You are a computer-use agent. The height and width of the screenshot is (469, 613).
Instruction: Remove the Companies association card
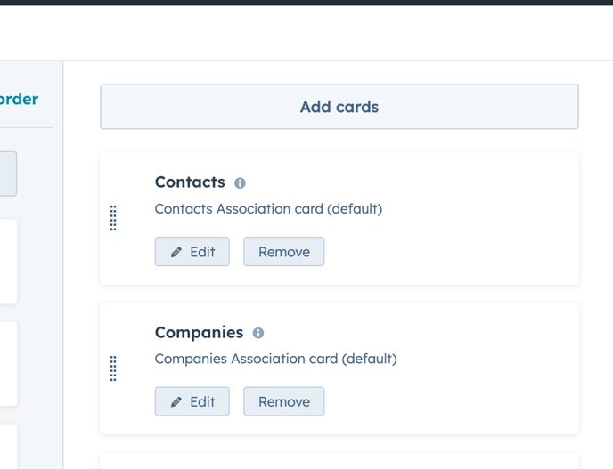[283, 401]
